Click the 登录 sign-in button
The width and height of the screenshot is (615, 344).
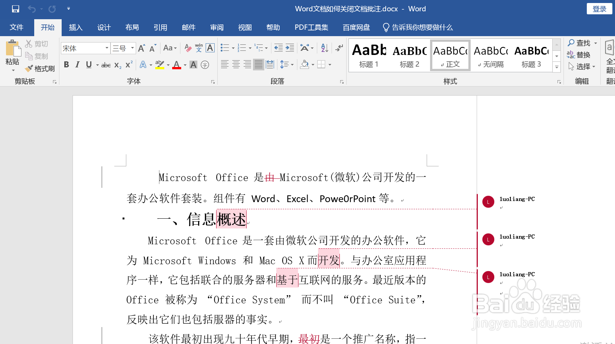pyautogui.click(x=600, y=9)
